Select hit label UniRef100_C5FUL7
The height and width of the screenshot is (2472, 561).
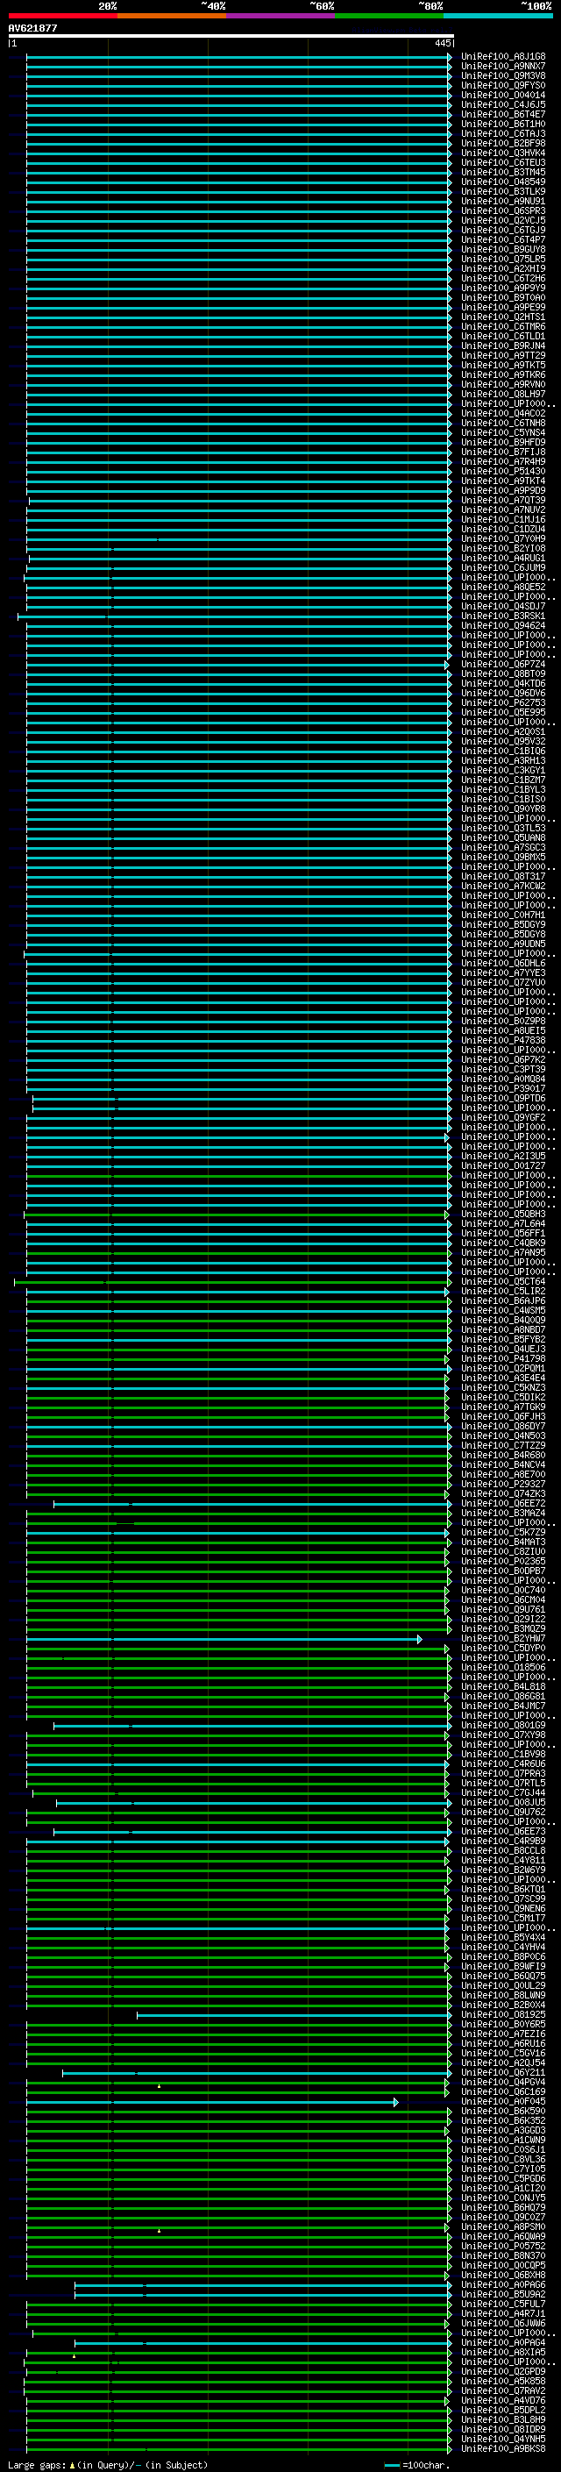(503, 2303)
